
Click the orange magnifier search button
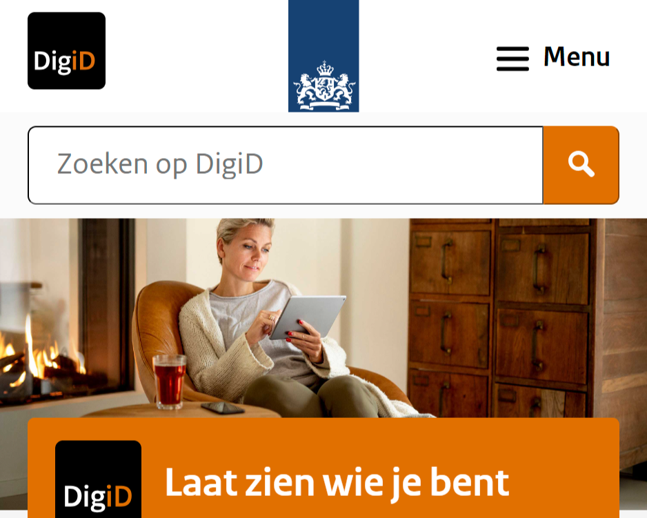coord(581,165)
